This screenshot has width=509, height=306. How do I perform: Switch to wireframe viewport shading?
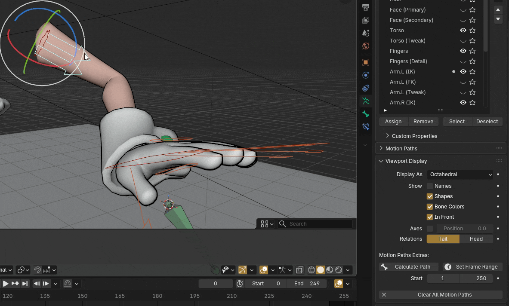coord(312,270)
